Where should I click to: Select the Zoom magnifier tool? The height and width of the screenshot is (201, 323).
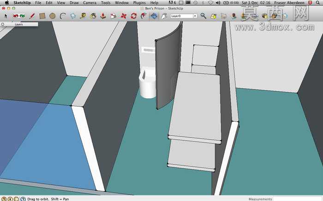[x=203, y=16]
